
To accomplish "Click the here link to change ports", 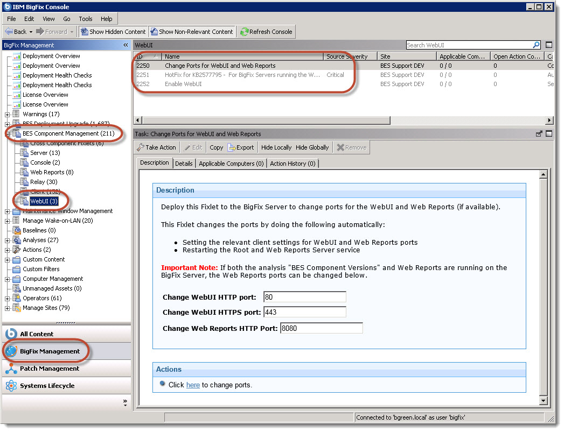I will point(193,385).
